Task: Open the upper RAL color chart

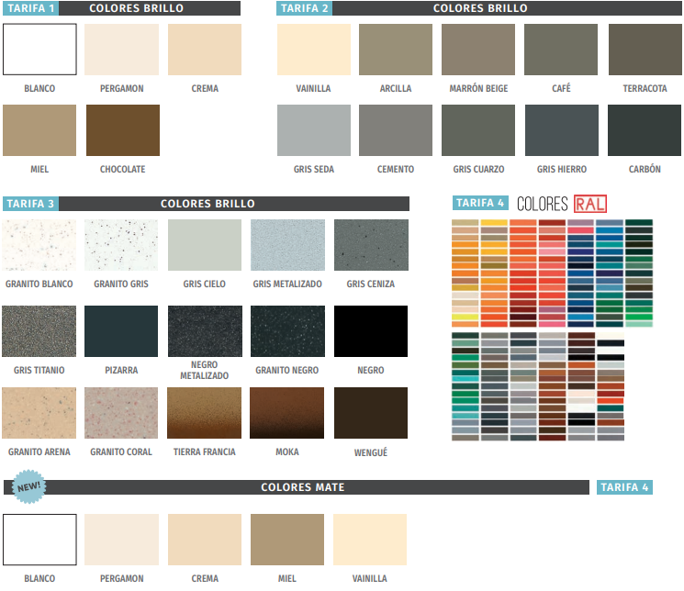Action: (552, 273)
